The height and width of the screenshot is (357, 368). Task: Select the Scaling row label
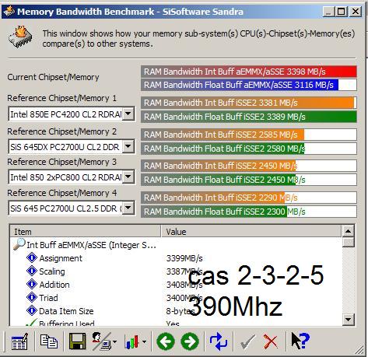[x=52, y=271]
